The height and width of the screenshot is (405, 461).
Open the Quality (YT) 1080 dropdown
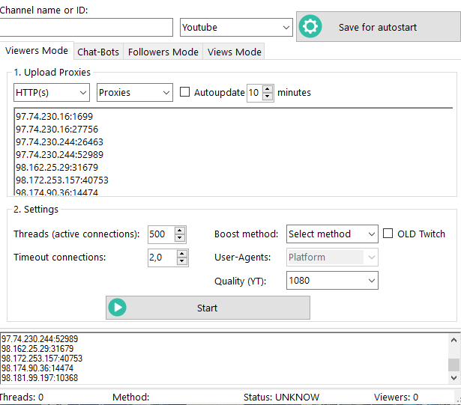coord(332,280)
